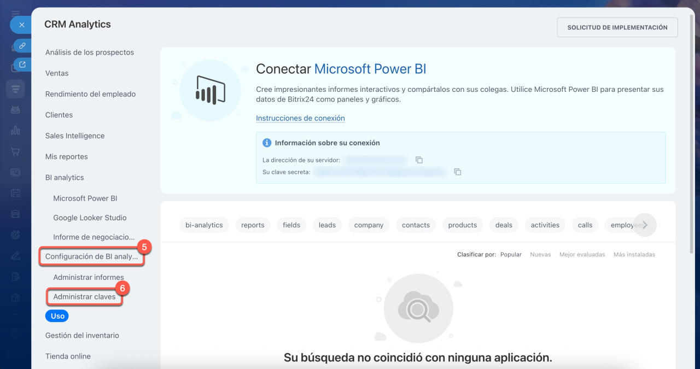
Task: Open Administrar claves menu item
Action: click(x=84, y=297)
